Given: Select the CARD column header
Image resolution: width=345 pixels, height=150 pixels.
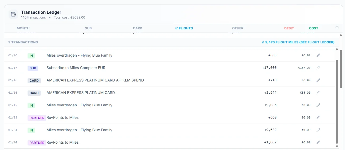Looking at the screenshot, I should pyautogui.click(x=138, y=28).
